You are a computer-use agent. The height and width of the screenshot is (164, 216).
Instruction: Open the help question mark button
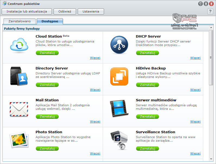210,11
